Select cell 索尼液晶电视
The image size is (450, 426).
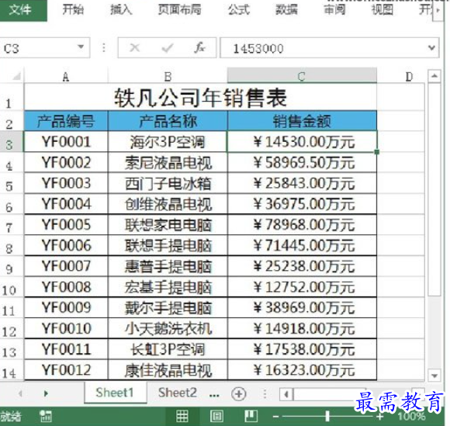tap(168, 162)
